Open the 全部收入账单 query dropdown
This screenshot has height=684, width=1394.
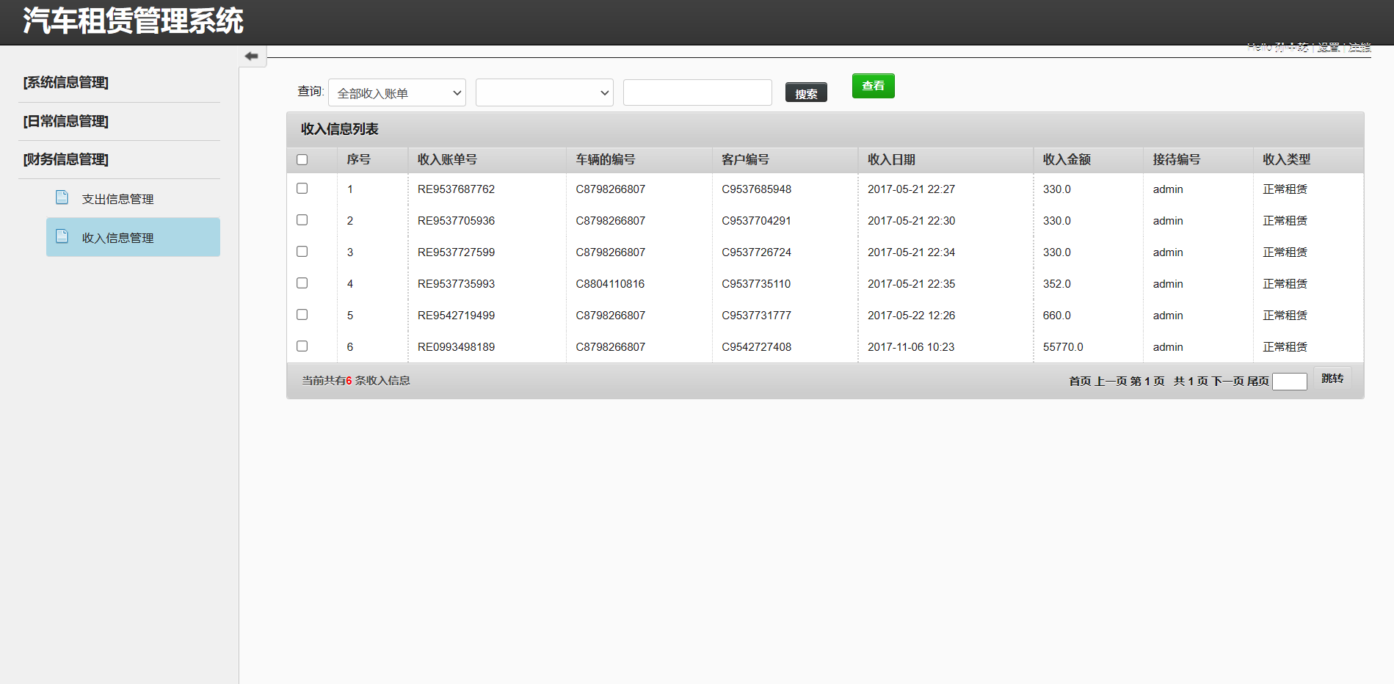click(x=397, y=92)
